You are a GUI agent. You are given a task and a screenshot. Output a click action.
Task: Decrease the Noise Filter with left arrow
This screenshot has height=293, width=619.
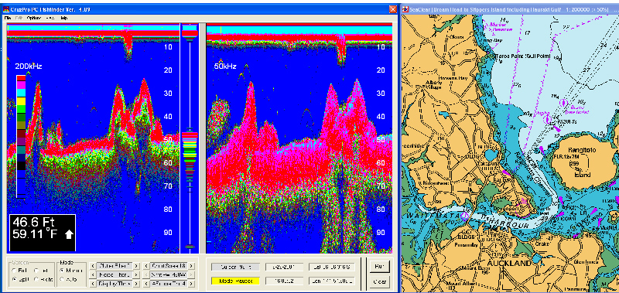[x=93, y=275]
